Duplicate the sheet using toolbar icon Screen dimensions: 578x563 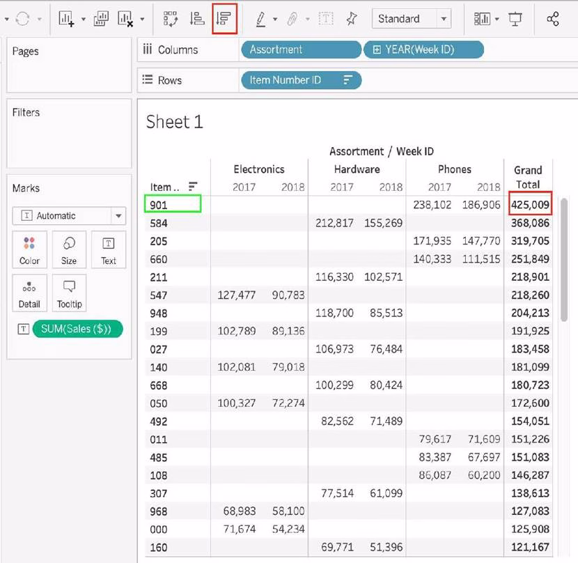click(x=101, y=19)
